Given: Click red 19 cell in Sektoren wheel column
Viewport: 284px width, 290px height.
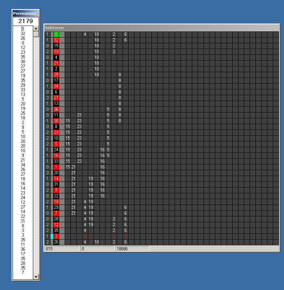Looking at the screenshot, I should [56, 52].
